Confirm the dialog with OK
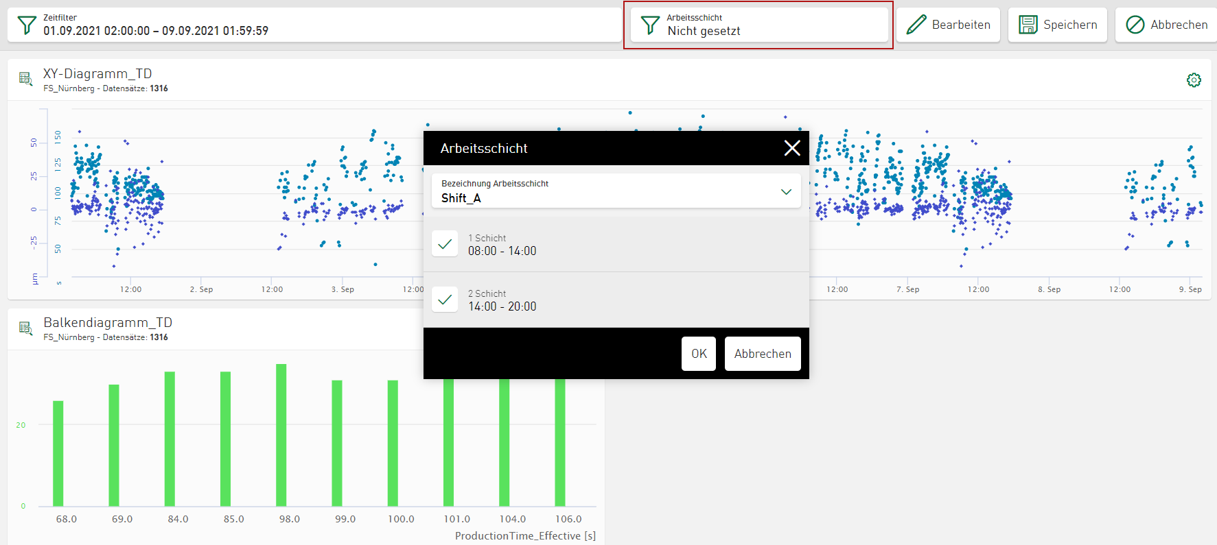The width and height of the screenshot is (1217, 545). click(699, 354)
